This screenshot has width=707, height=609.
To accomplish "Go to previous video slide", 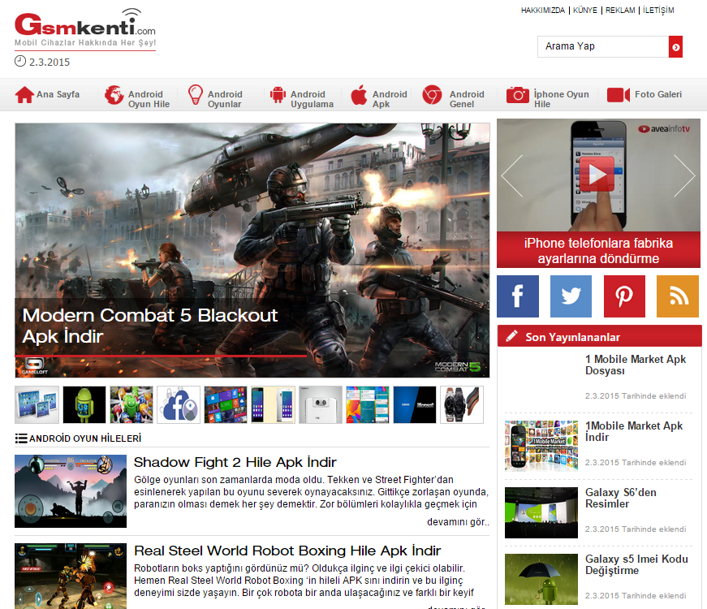I will pyautogui.click(x=511, y=176).
